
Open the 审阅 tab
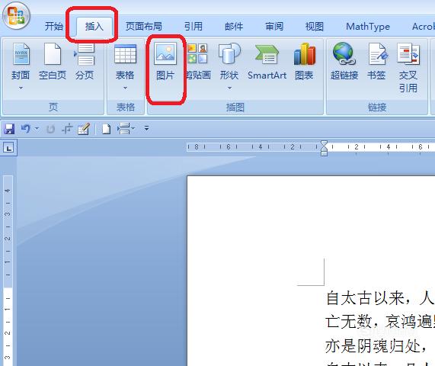click(274, 27)
